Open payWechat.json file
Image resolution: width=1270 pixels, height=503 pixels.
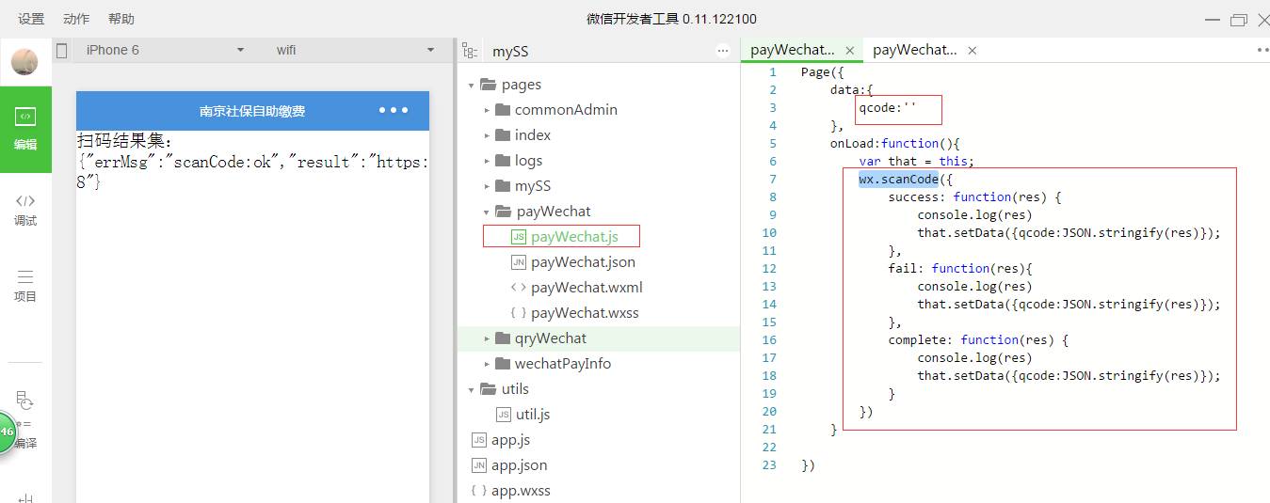point(583,262)
